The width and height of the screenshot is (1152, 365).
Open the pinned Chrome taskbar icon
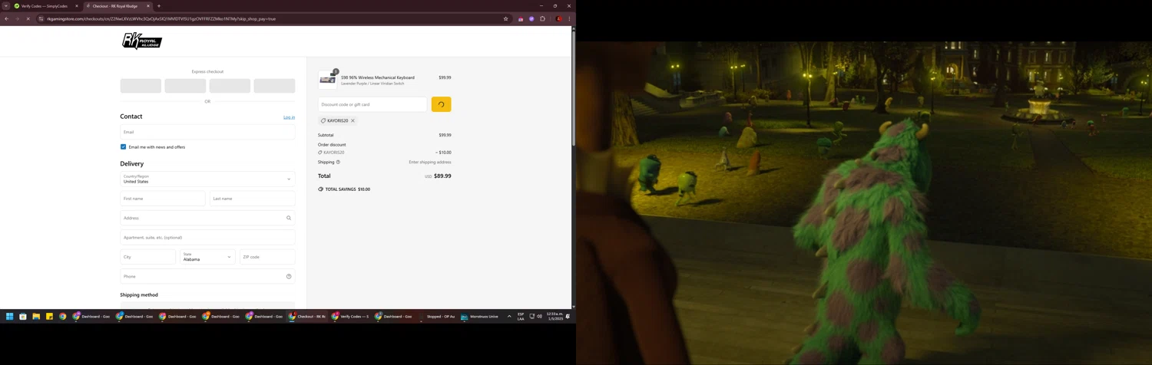point(63,316)
